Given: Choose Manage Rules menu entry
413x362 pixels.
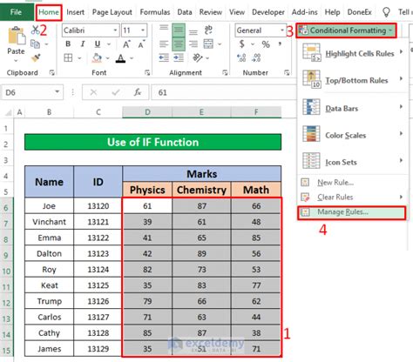Looking at the screenshot, I should click(x=351, y=212).
